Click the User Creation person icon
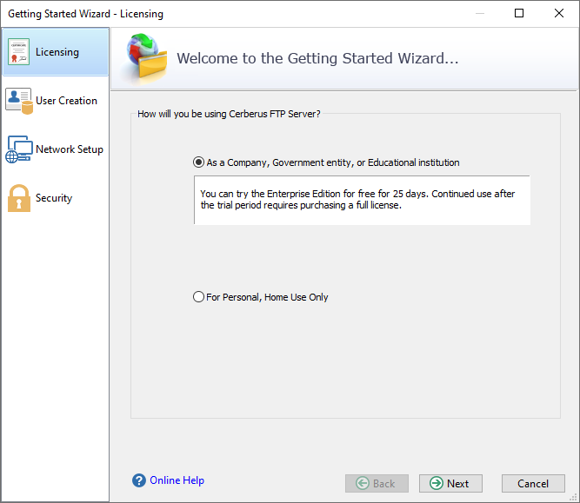Screen dimensions: 580x503 click(19, 101)
